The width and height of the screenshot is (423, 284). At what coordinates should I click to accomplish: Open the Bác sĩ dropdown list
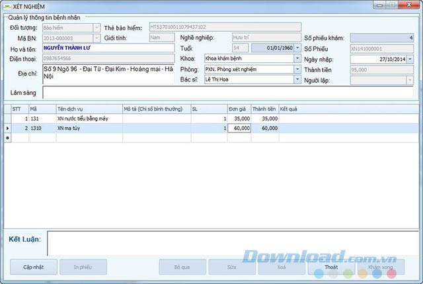pyautogui.click(x=297, y=79)
